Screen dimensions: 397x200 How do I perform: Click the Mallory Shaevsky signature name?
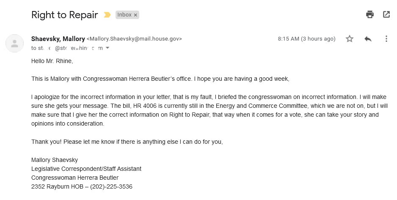[55, 160]
